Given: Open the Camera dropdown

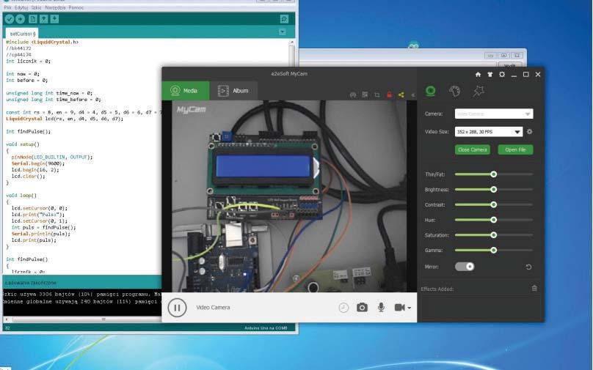Looking at the screenshot, I should (x=494, y=114).
